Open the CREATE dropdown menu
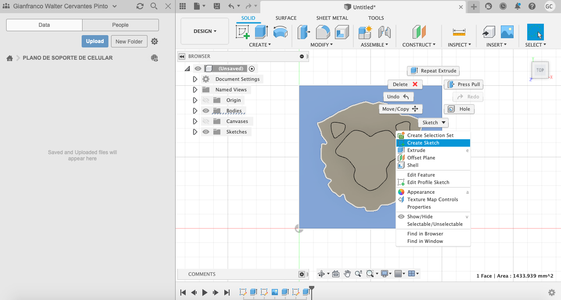Screen dimensions: 561x300 click(260, 45)
